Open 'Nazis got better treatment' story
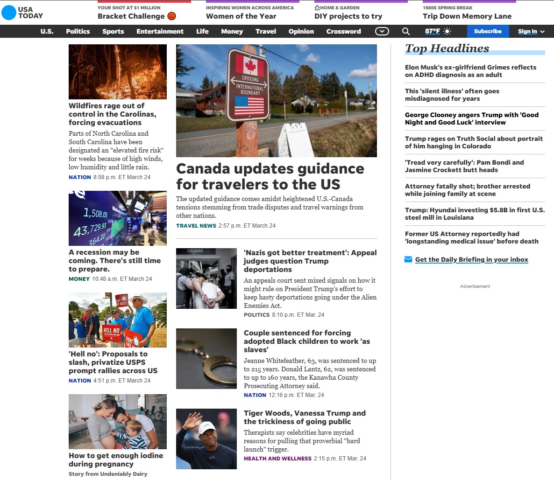The height and width of the screenshot is (487, 554). [x=310, y=261]
